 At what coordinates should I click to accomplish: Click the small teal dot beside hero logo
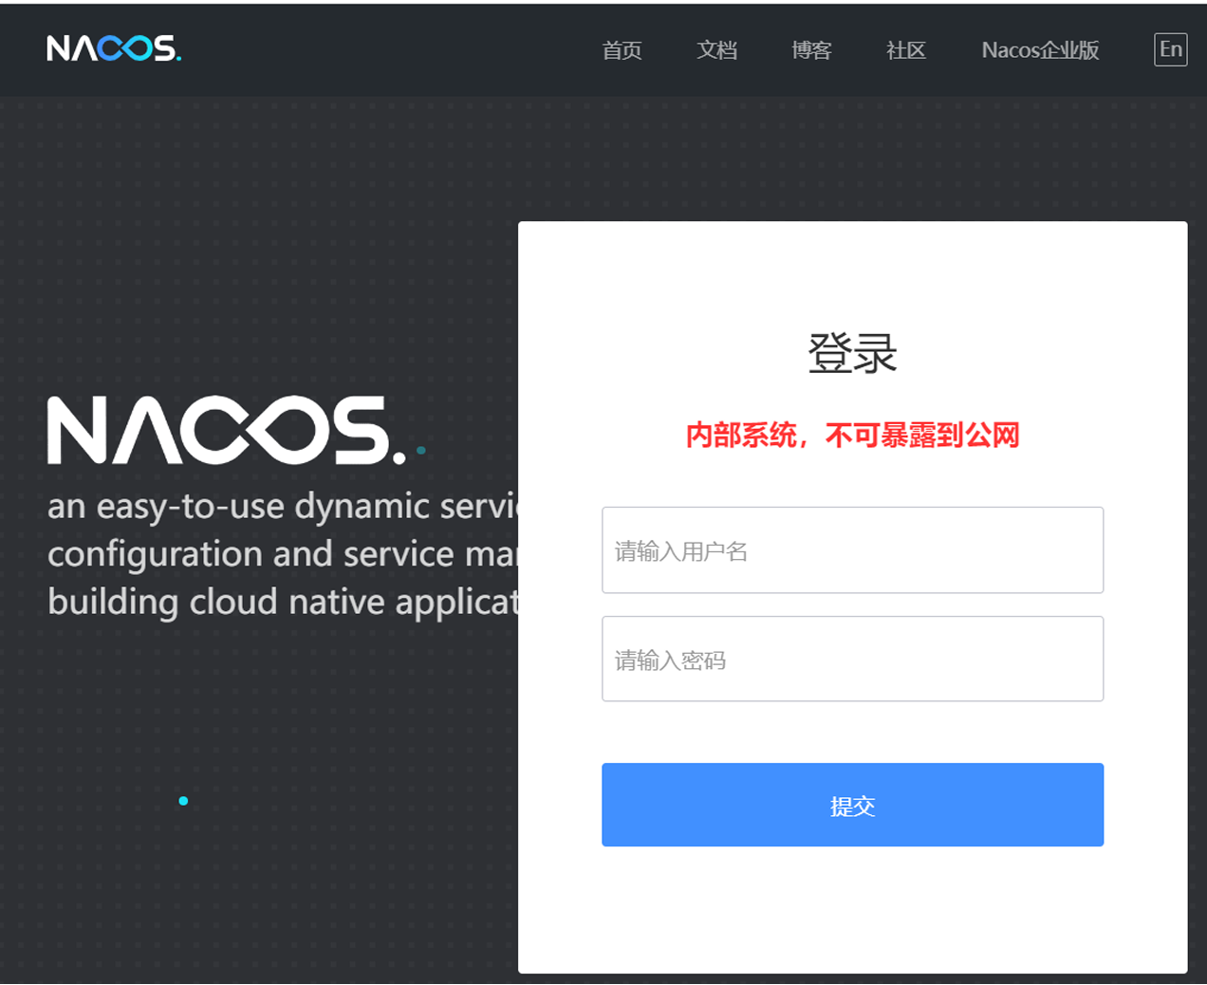click(421, 451)
